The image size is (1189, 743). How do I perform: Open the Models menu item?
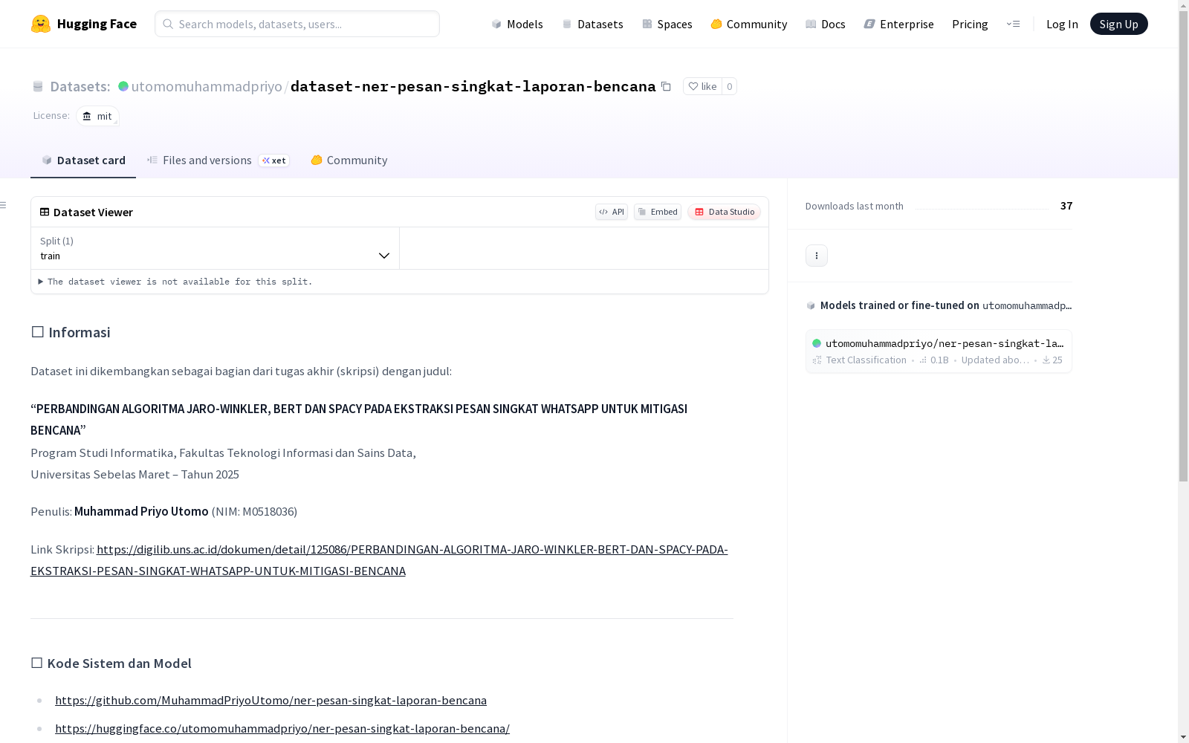[517, 24]
